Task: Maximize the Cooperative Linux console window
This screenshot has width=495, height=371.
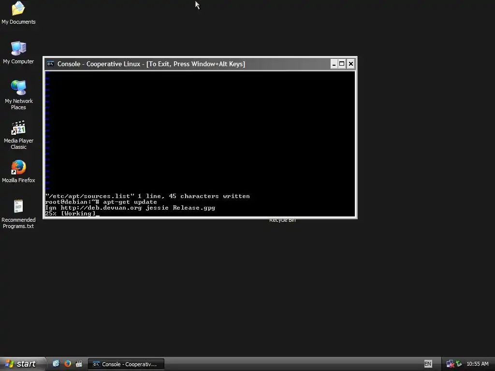Action: click(x=342, y=64)
